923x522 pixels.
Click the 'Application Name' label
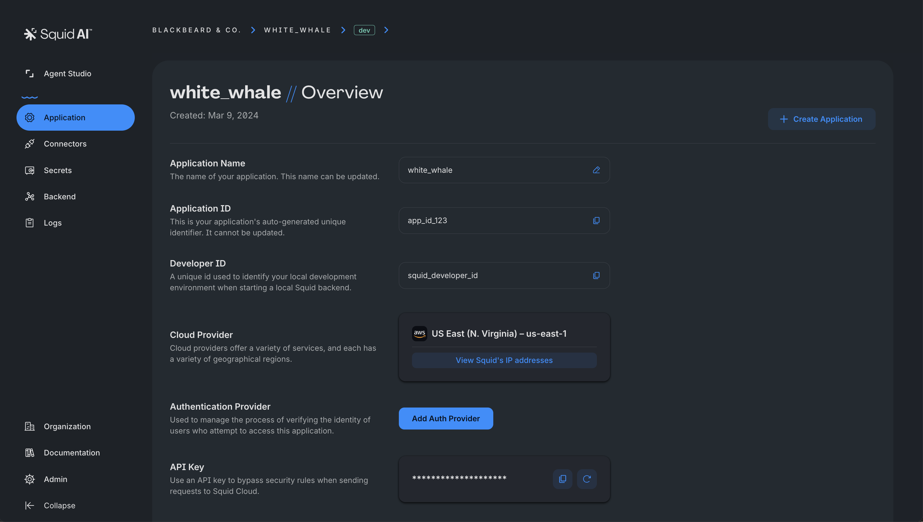pyautogui.click(x=208, y=163)
